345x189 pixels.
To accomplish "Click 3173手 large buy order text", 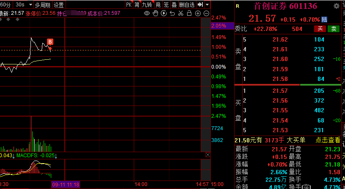I will point(274,140).
